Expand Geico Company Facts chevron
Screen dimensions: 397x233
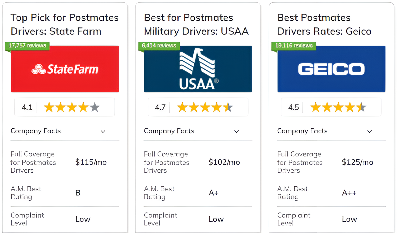click(370, 131)
